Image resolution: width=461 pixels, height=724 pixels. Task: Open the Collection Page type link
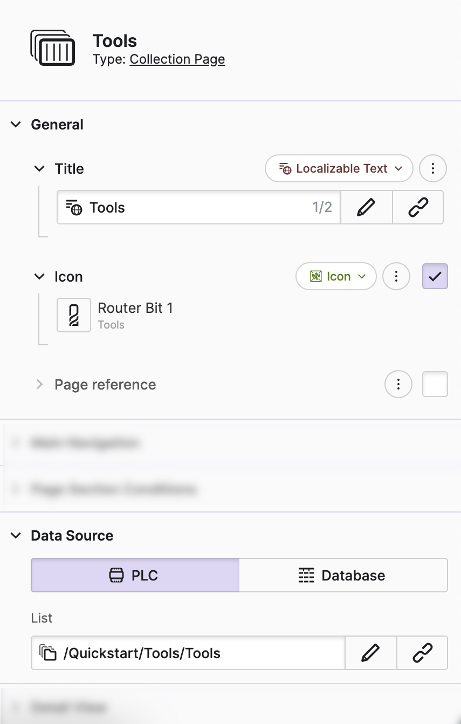[177, 59]
